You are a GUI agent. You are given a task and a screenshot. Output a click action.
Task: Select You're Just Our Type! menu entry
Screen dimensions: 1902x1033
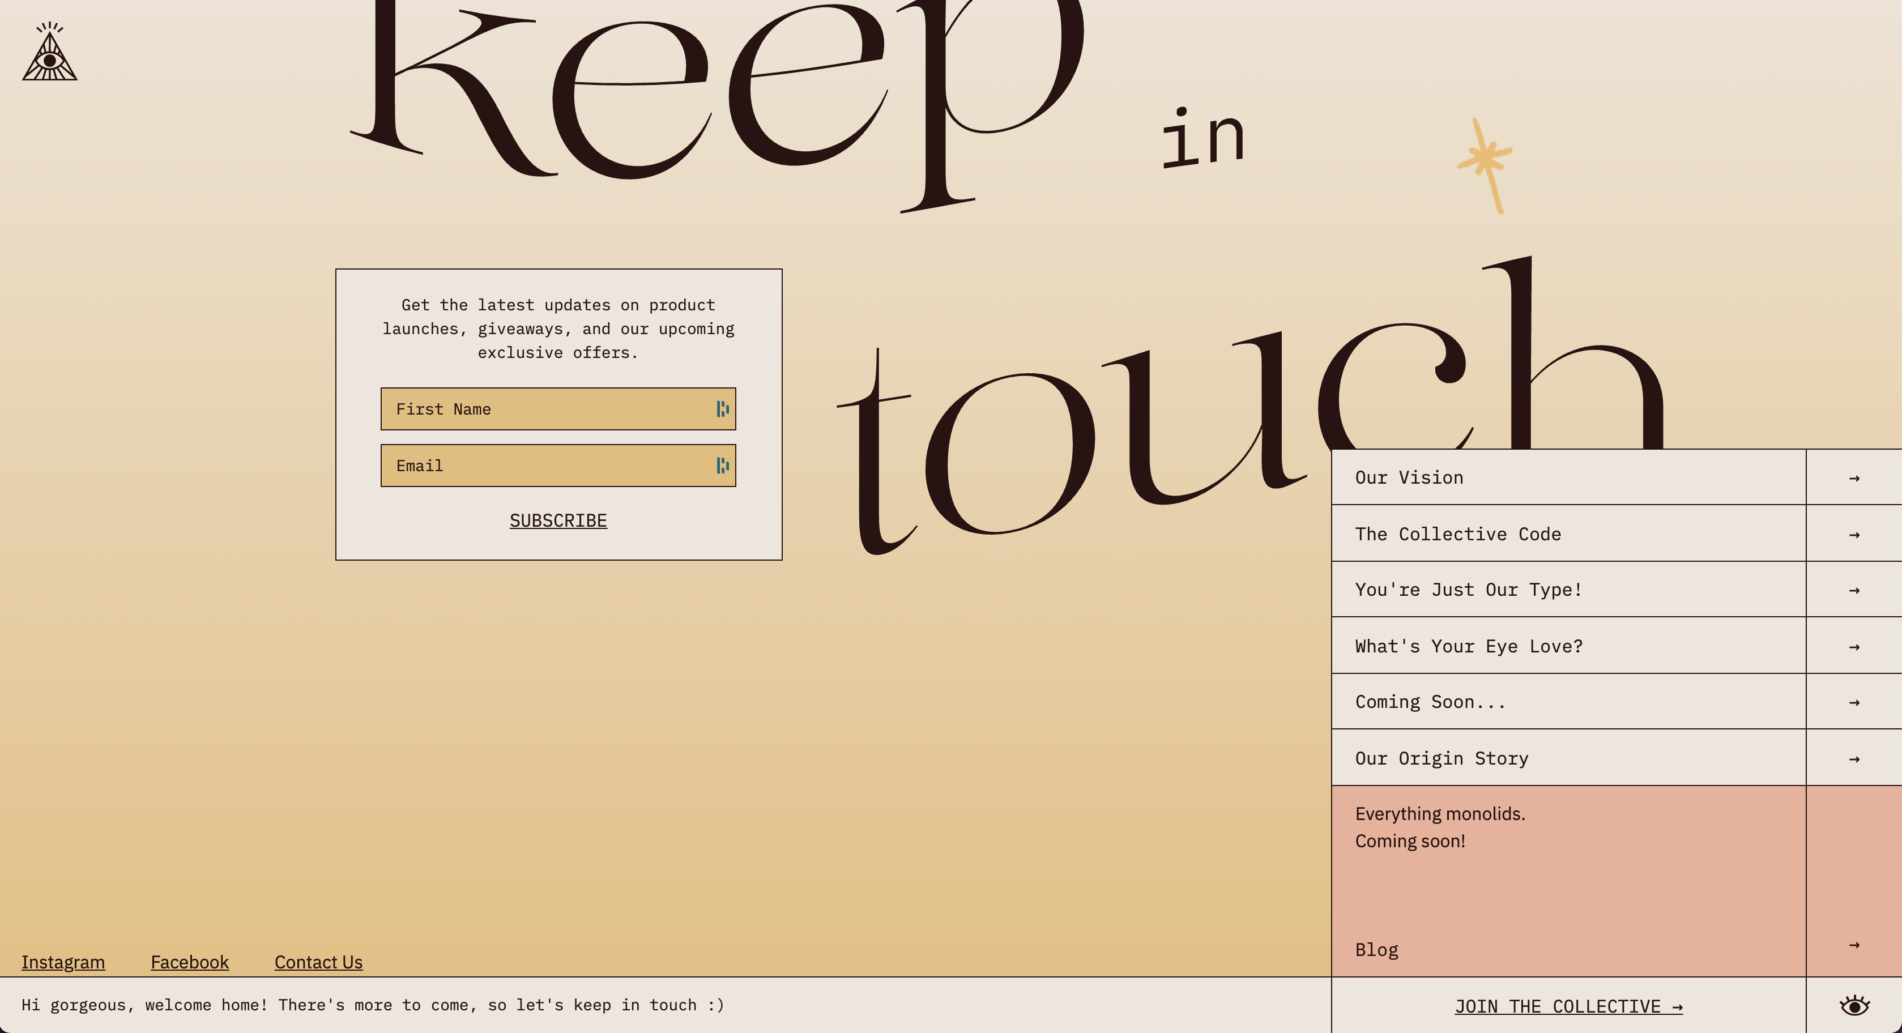coord(1568,590)
